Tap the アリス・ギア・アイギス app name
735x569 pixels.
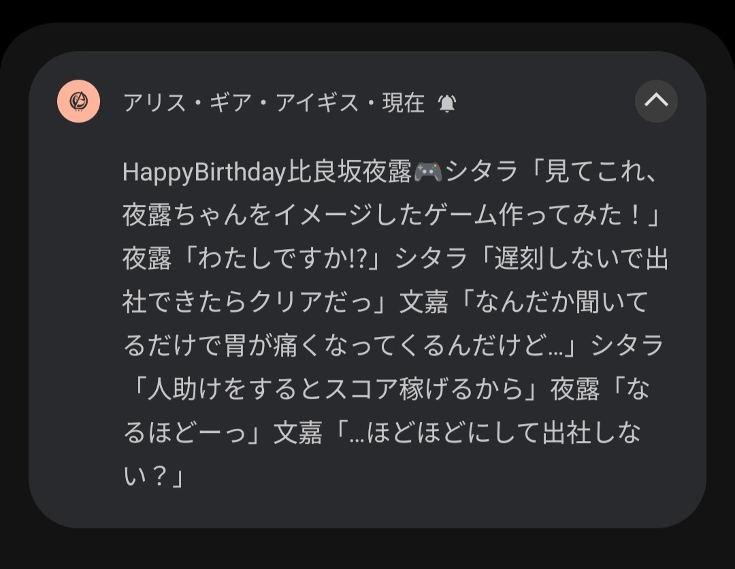[240, 103]
